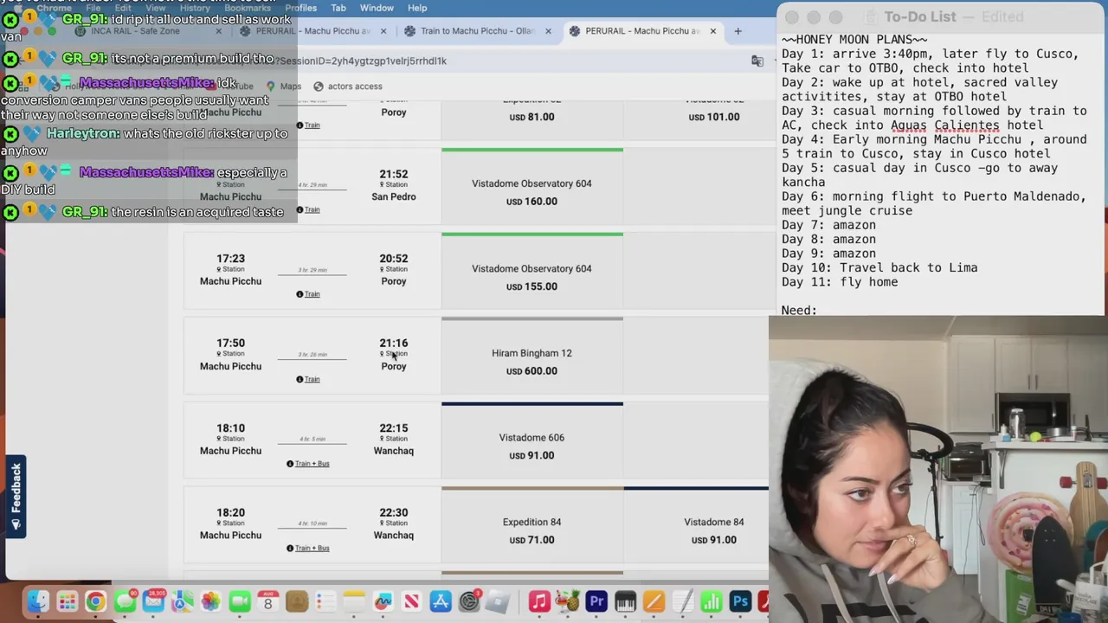
Task: Launch FaceTime from the Dock
Action: [x=239, y=601]
